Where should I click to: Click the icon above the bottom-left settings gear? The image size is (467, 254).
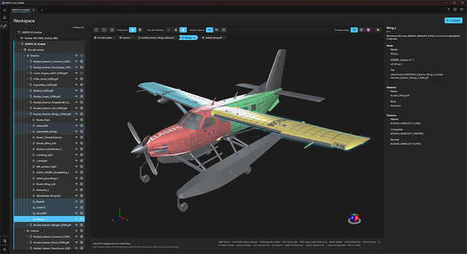[x=5, y=240]
